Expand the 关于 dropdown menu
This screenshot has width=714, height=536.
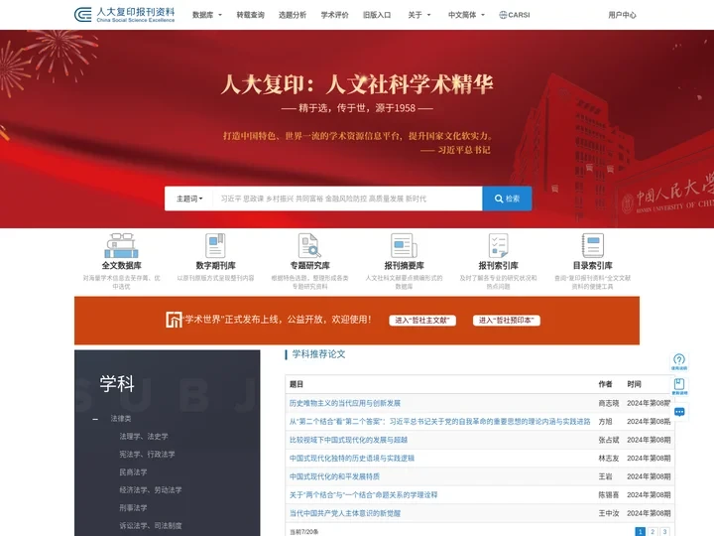pyautogui.click(x=418, y=15)
